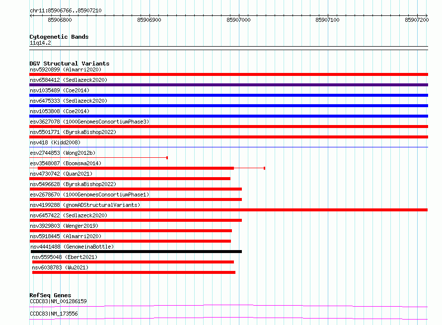Image resolution: width=442 pixels, height=325 pixels.
Task: Click the DGV Structural Variants track title
Action: (x=70, y=64)
